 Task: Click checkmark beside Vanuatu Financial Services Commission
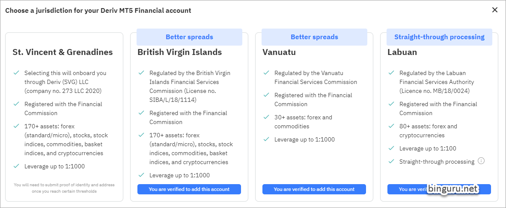[266, 73]
